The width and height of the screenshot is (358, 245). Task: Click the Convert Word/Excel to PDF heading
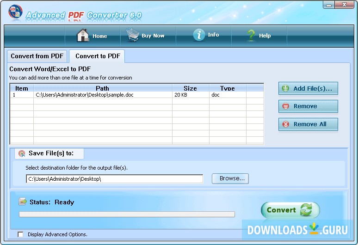pos(50,69)
